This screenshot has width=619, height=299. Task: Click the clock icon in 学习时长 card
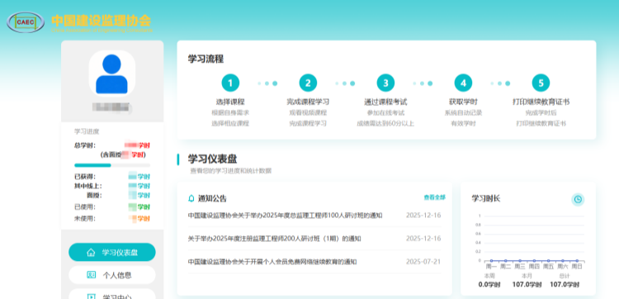(578, 199)
